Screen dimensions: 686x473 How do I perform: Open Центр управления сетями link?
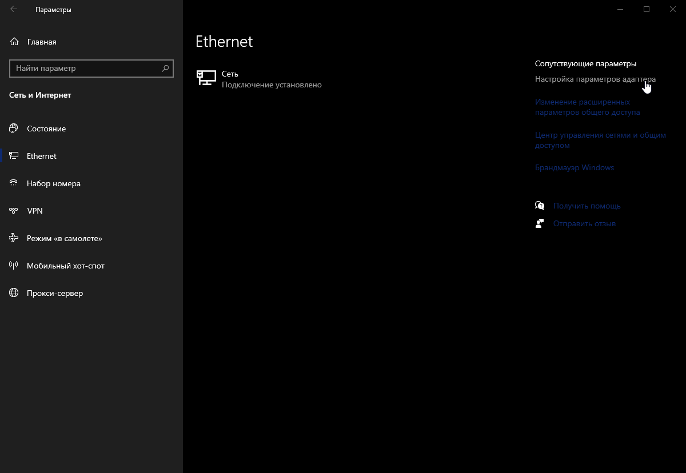[600, 141]
